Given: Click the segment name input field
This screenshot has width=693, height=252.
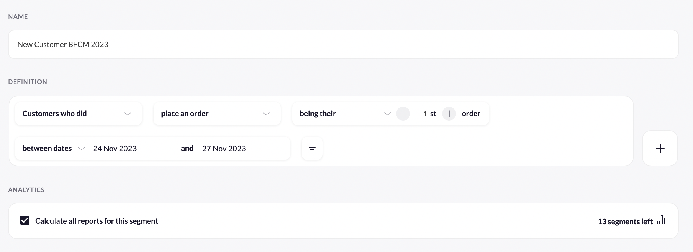Looking at the screenshot, I should [343, 44].
